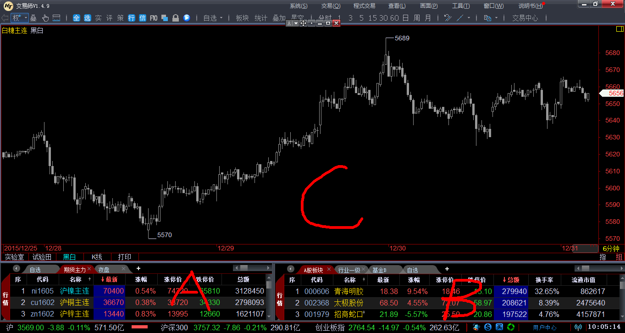Click the blue 行 quotes icon
This screenshot has width=625, height=333.
coord(132,18)
